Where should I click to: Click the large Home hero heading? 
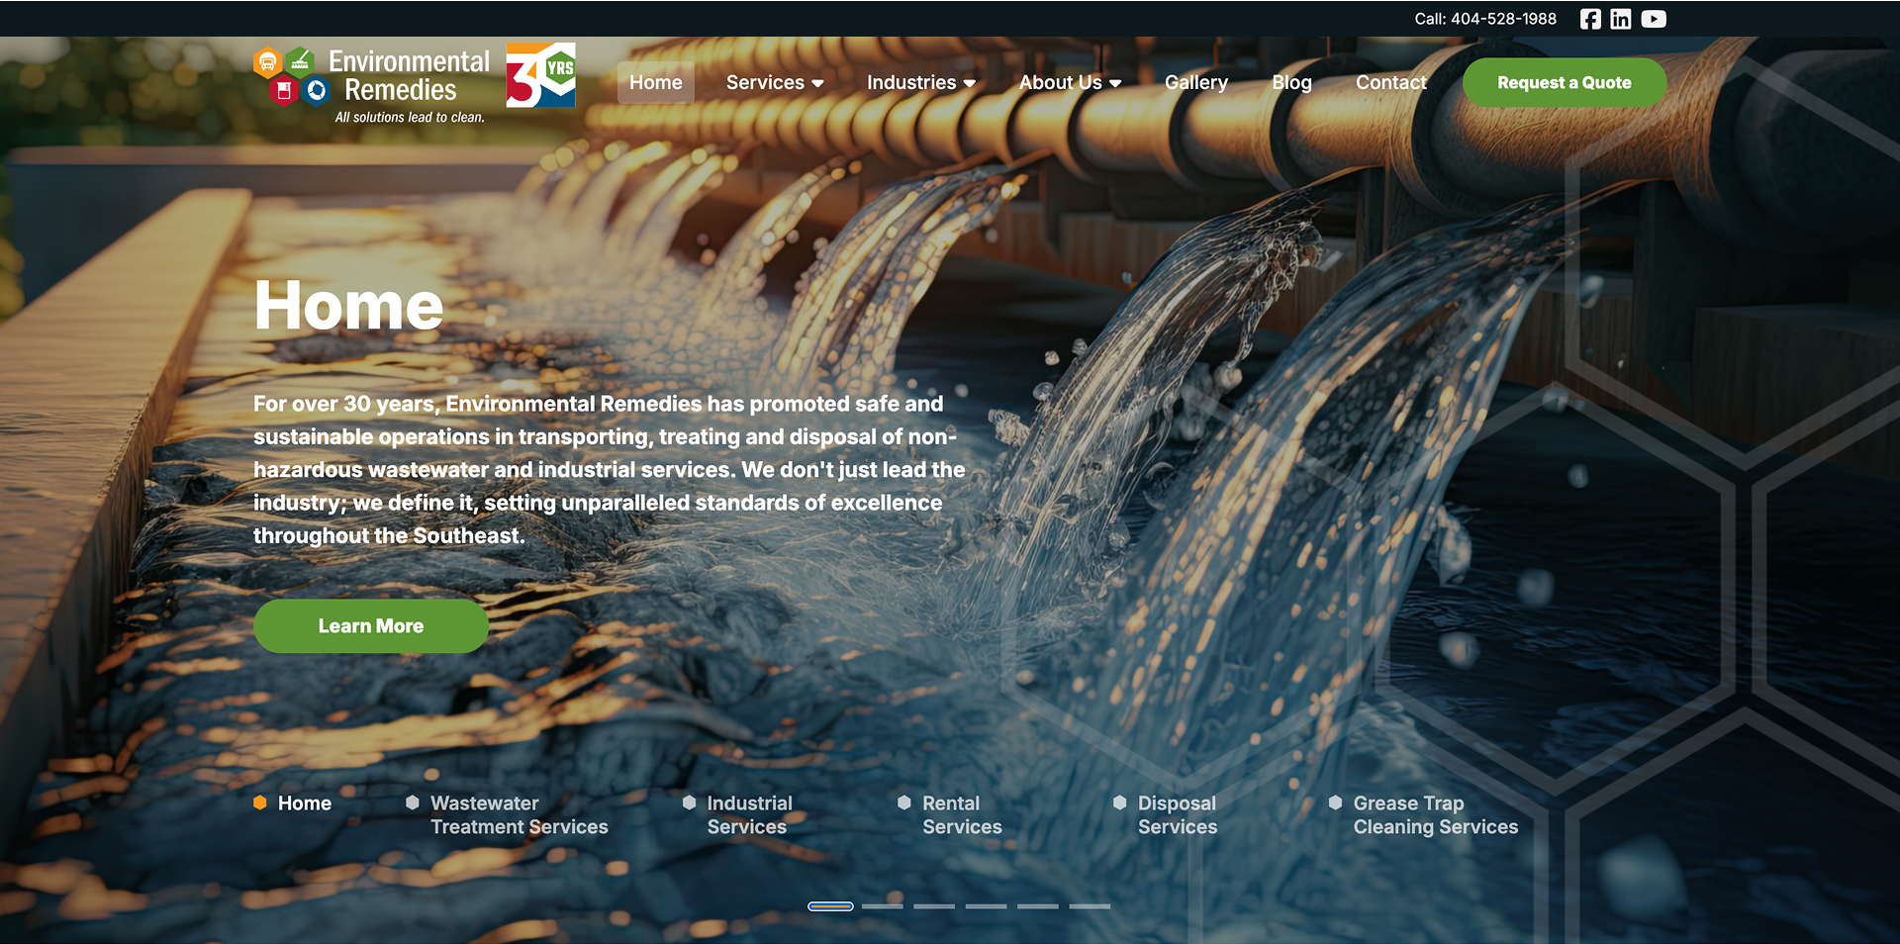tap(348, 305)
